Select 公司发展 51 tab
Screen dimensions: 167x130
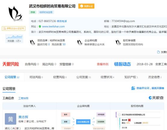click(84, 77)
